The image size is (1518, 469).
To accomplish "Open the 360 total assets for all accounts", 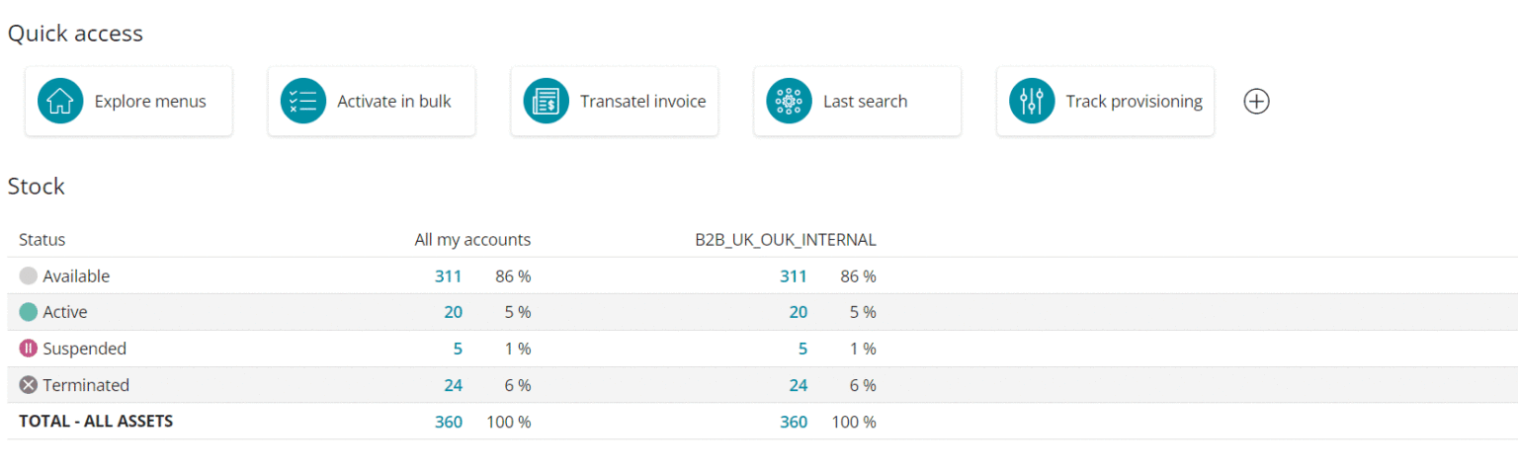I will 449,422.
